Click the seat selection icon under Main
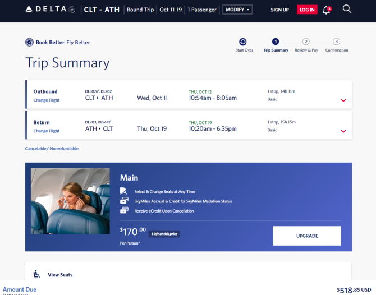This screenshot has width=376, height=295. 123,191
